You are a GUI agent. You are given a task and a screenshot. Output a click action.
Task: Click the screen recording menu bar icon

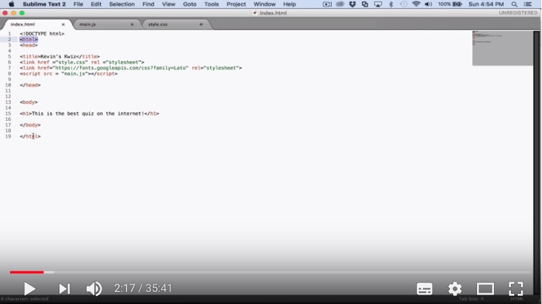[327, 4]
